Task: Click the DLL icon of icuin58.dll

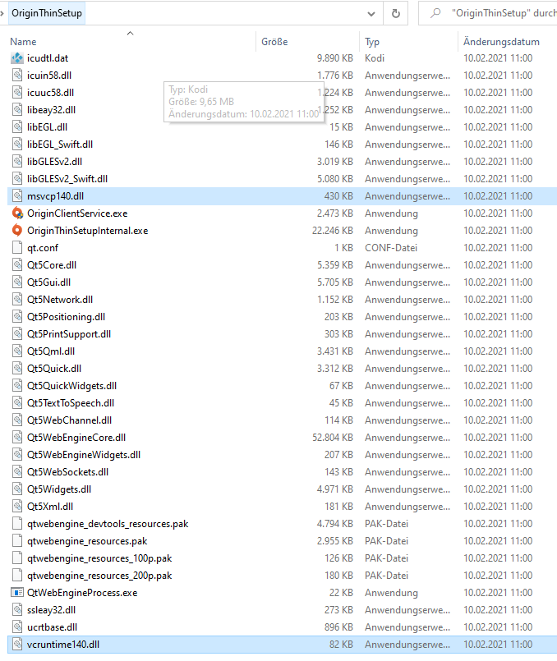Action: pyautogui.click(x=17, y=76)
